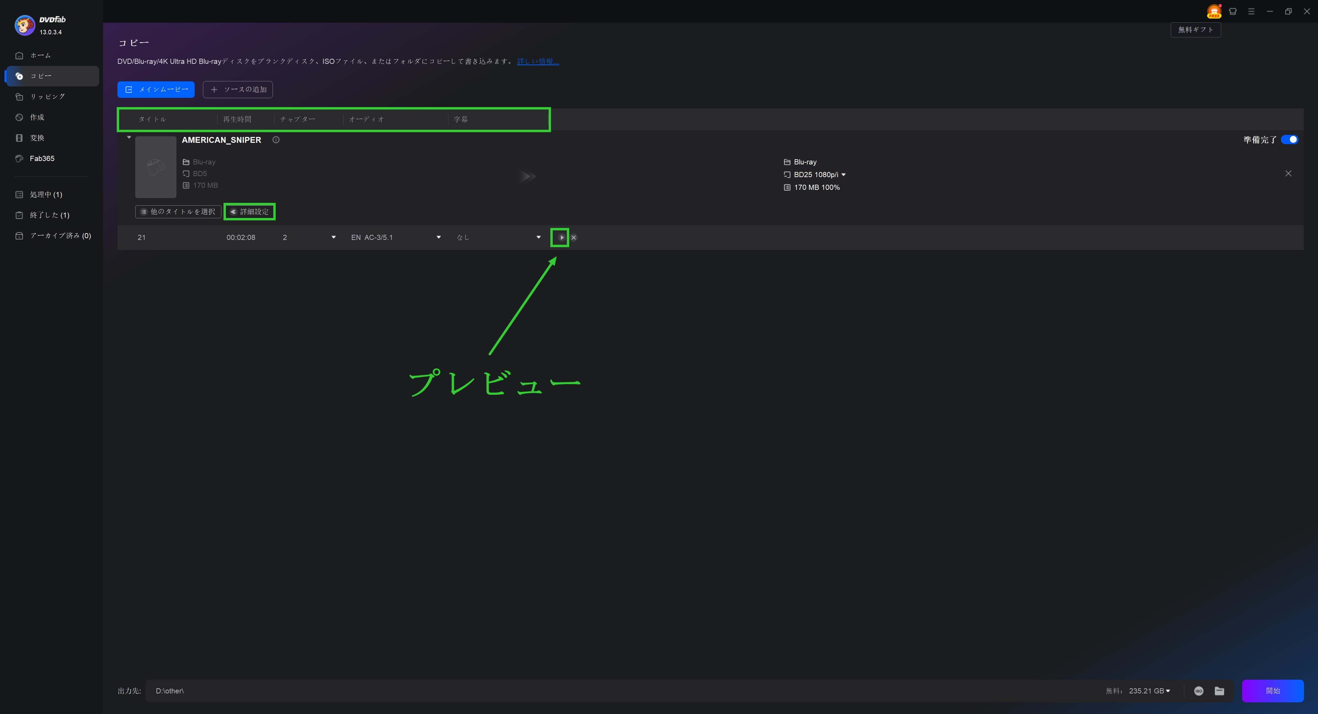Click the 再生時間 column header
Viewport: 1318px width, 714px height.
(237, 119)
